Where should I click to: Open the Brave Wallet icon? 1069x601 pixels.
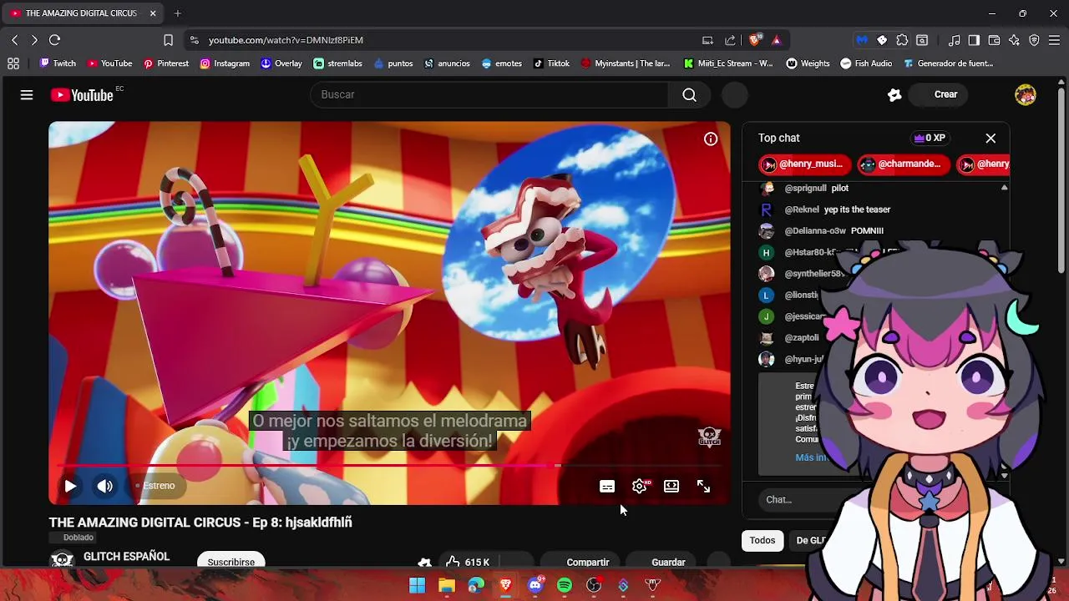pos(994,40)
